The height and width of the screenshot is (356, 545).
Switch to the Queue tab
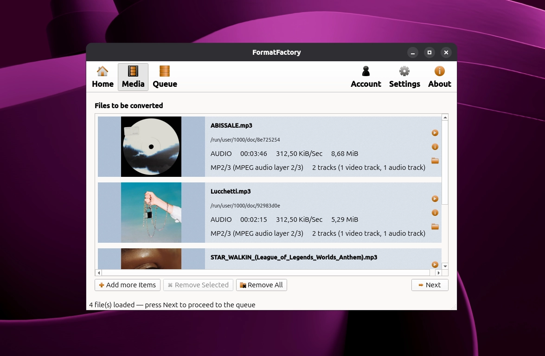165,77
